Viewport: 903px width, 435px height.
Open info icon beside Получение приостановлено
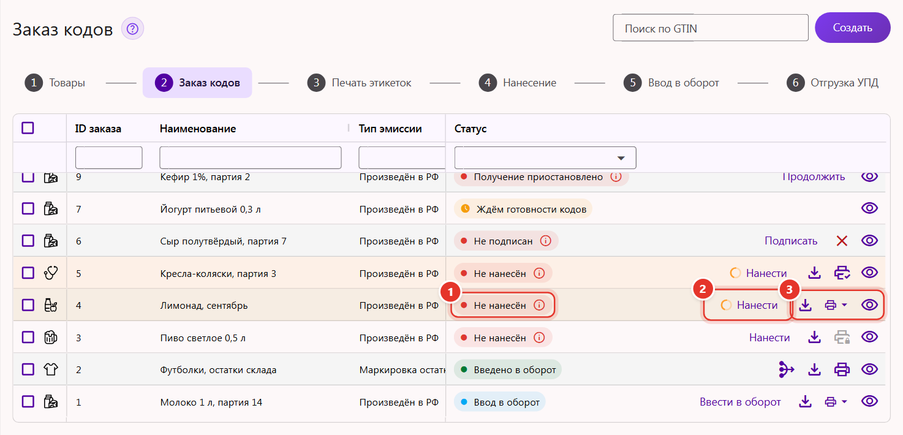coord(616,176)
